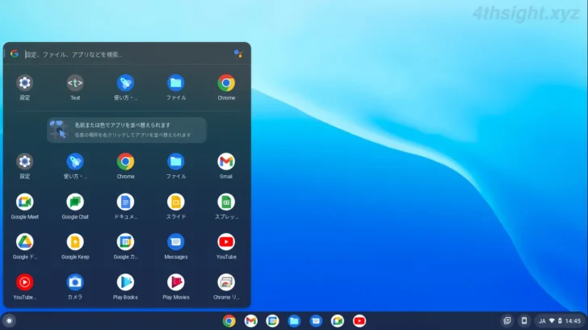The height and width of the screenshot is (330, 588).
Task: Click the app sorting tip banner
Action: click(127, 130)
